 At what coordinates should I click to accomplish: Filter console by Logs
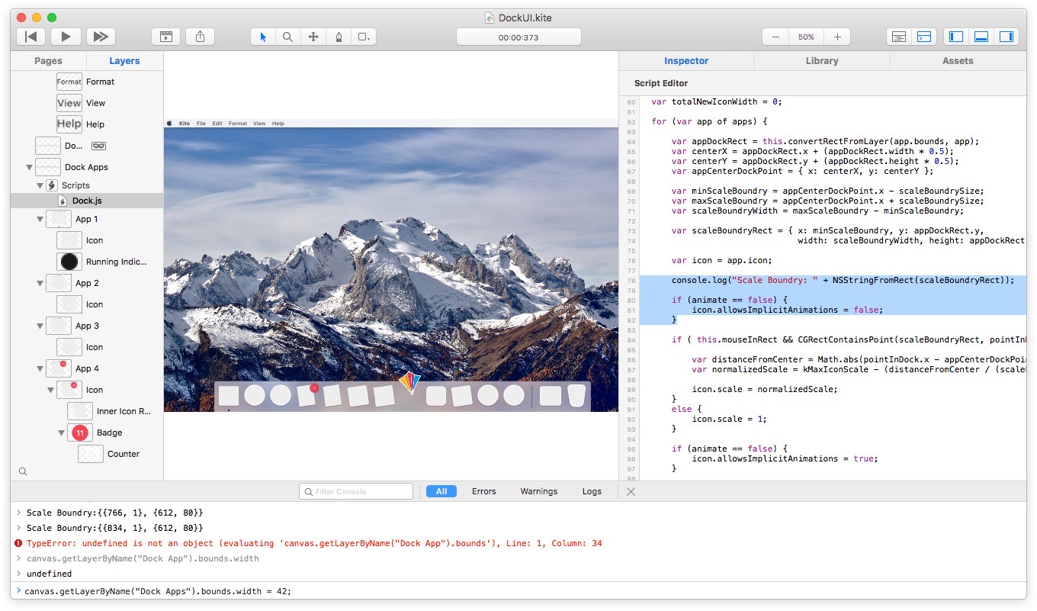point(592,491)
